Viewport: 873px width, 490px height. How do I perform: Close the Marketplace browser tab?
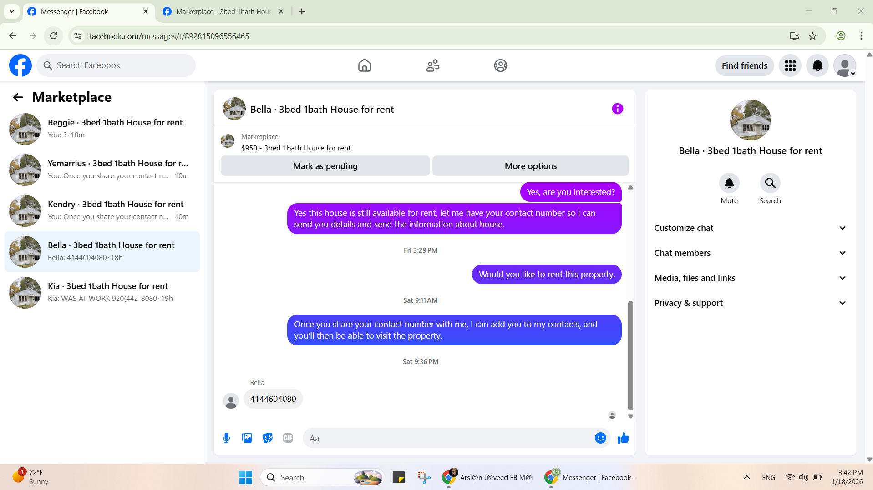[281, 11]
